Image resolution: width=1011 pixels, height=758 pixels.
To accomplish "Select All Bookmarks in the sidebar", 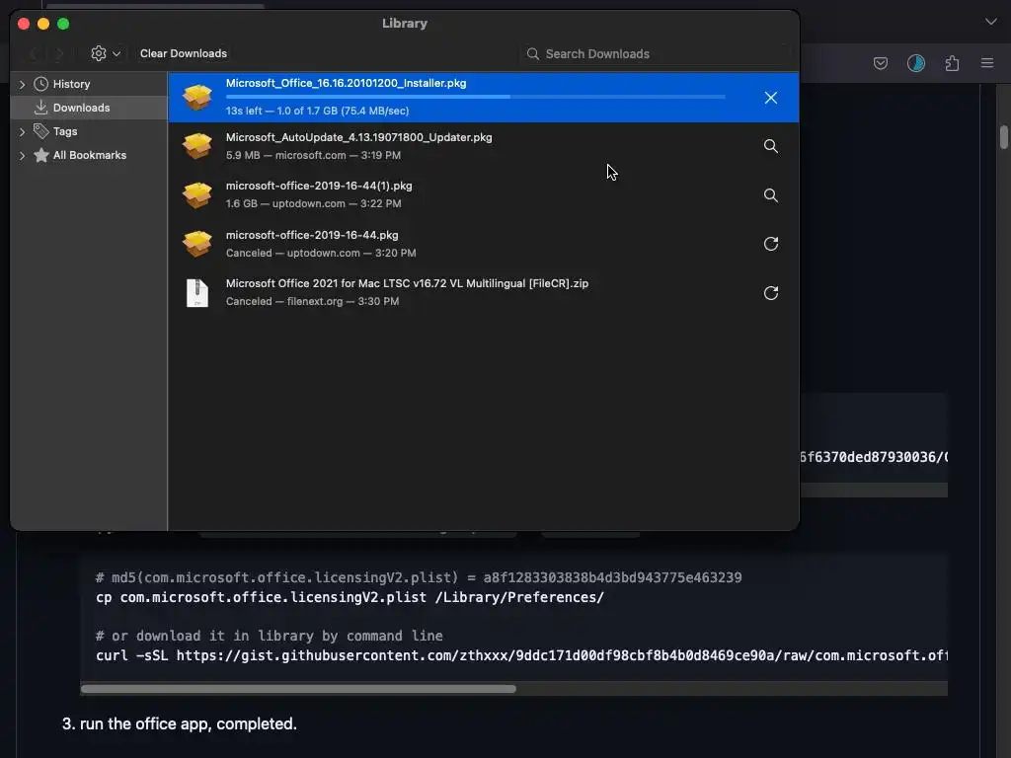I will pyautogui.click(x=90, y=155).
